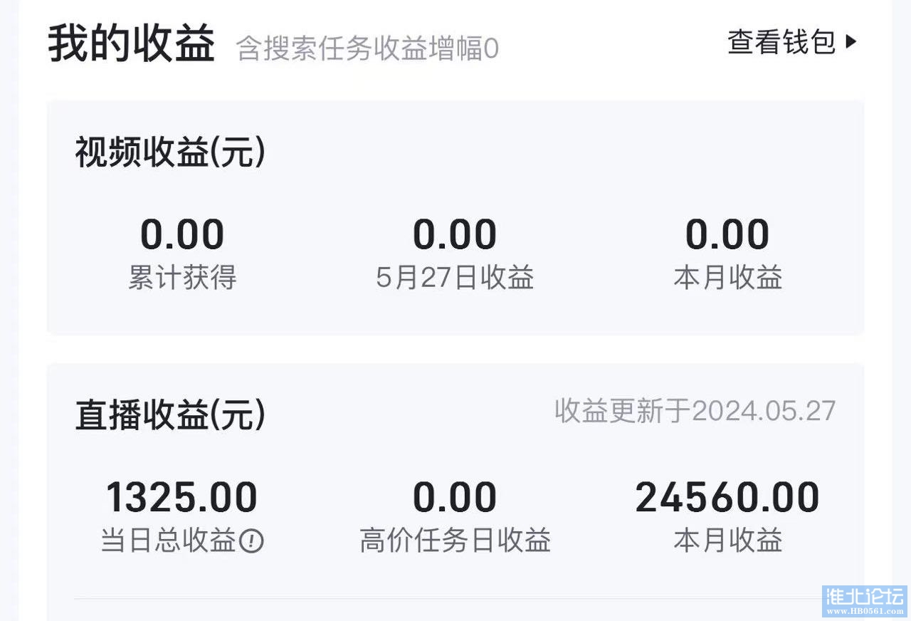Tap the 收益更新于2024.05.27 update note
This screenshot has width=911, height=621.
[x=695, y=411]
